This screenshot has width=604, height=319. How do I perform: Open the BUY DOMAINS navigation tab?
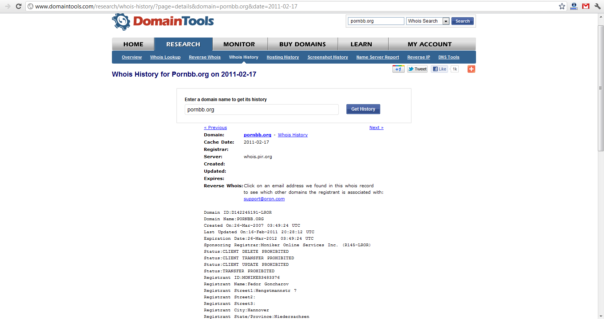[302, 44]
